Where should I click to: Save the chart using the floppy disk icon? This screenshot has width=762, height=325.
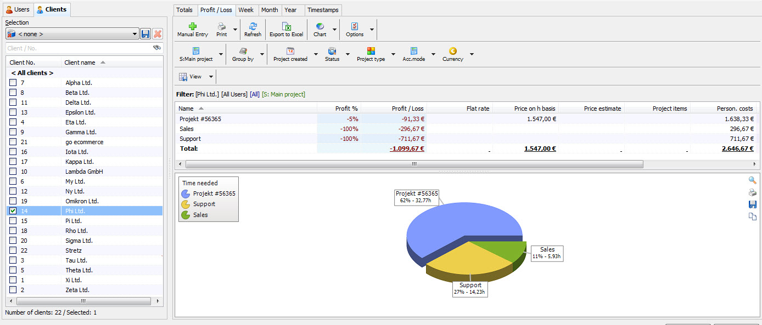752,204
